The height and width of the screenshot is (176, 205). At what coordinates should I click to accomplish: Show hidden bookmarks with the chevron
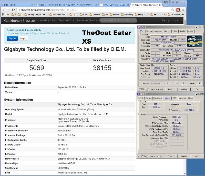point(164,15)
